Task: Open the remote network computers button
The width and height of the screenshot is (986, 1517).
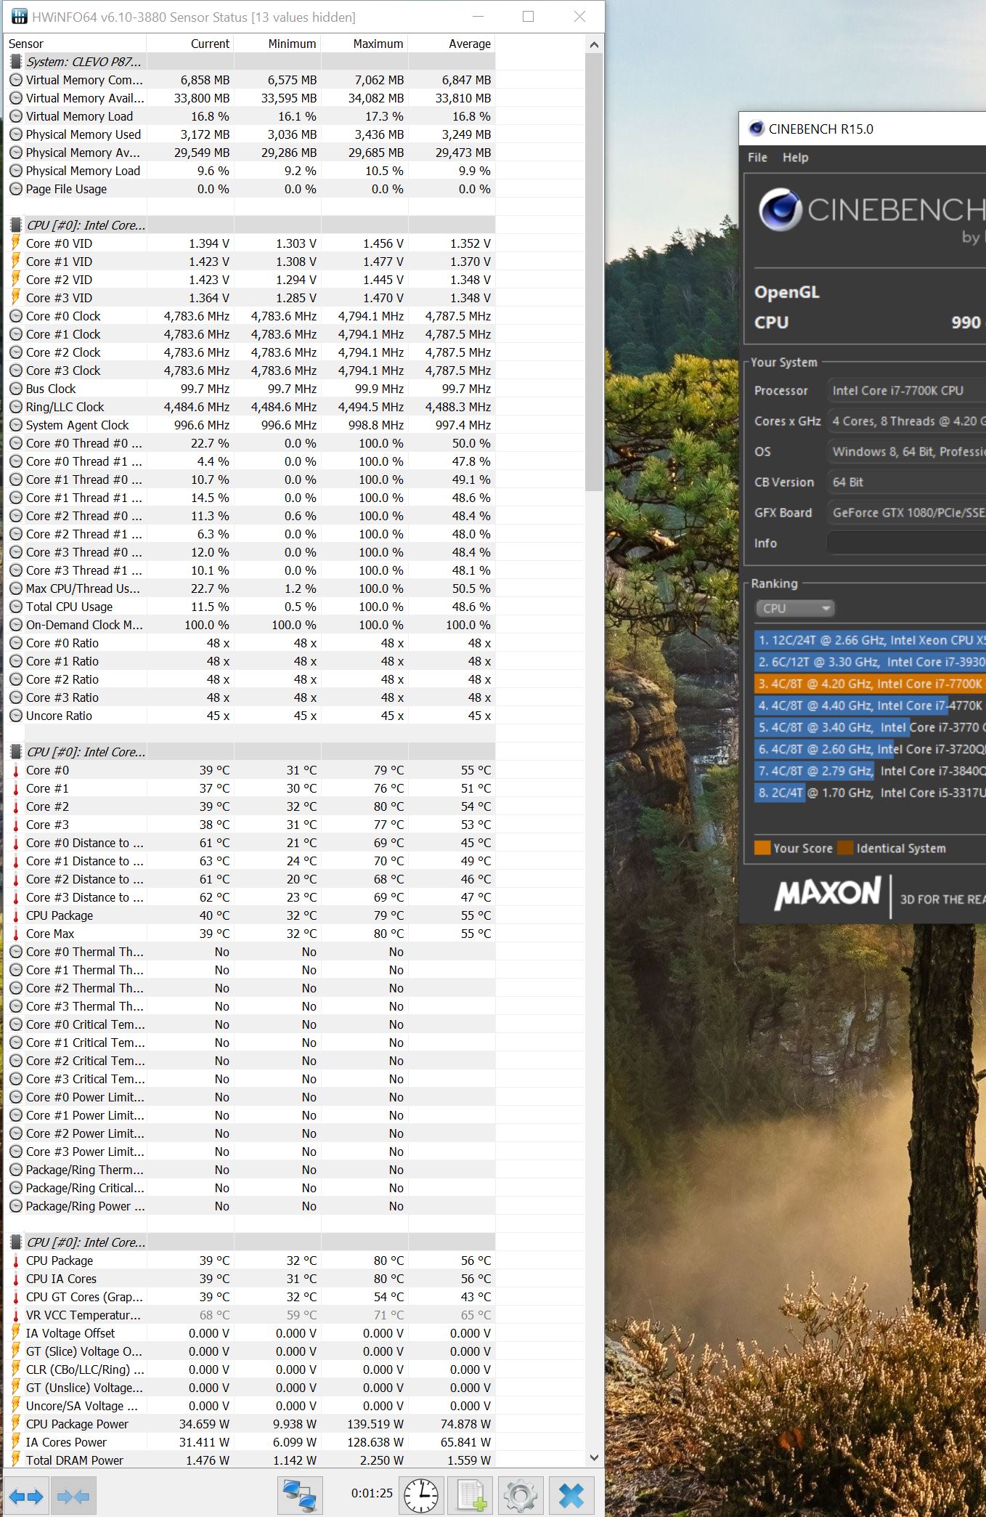Action: pyautogui.click(x=299, y=1496)
